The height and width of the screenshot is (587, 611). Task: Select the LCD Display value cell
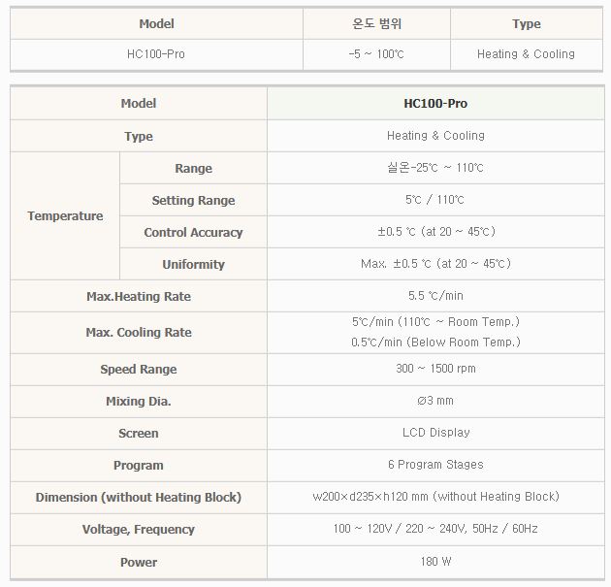[x=435, y=433]
